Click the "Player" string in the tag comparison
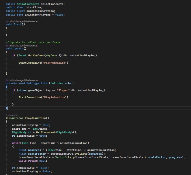Image resolution: width=191 pixels, height=175 pixels. [63, 90]
